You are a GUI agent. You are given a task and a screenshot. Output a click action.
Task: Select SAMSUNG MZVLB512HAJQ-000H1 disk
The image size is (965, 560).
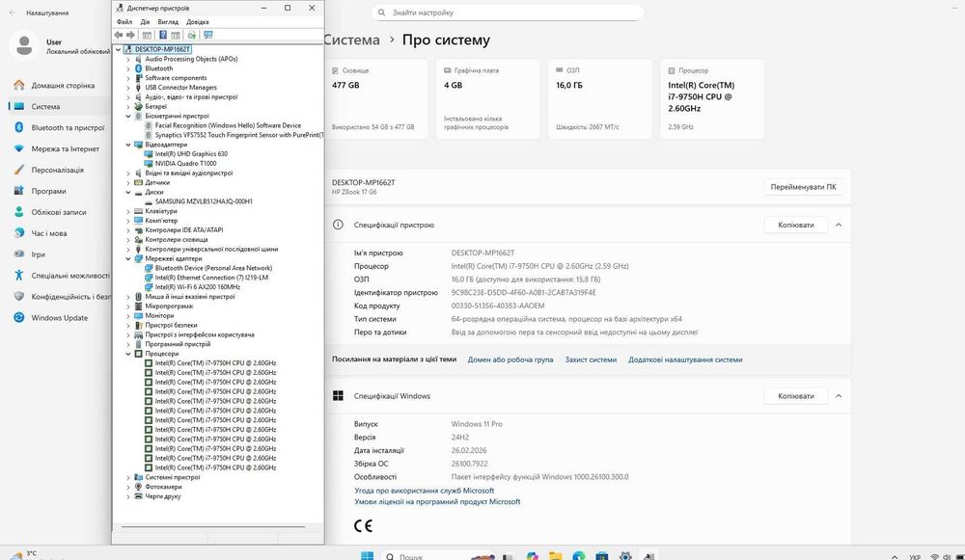(203, 201)
